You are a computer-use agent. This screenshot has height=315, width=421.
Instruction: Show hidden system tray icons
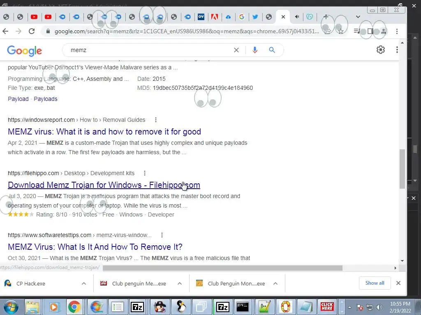tap(349, 308)
